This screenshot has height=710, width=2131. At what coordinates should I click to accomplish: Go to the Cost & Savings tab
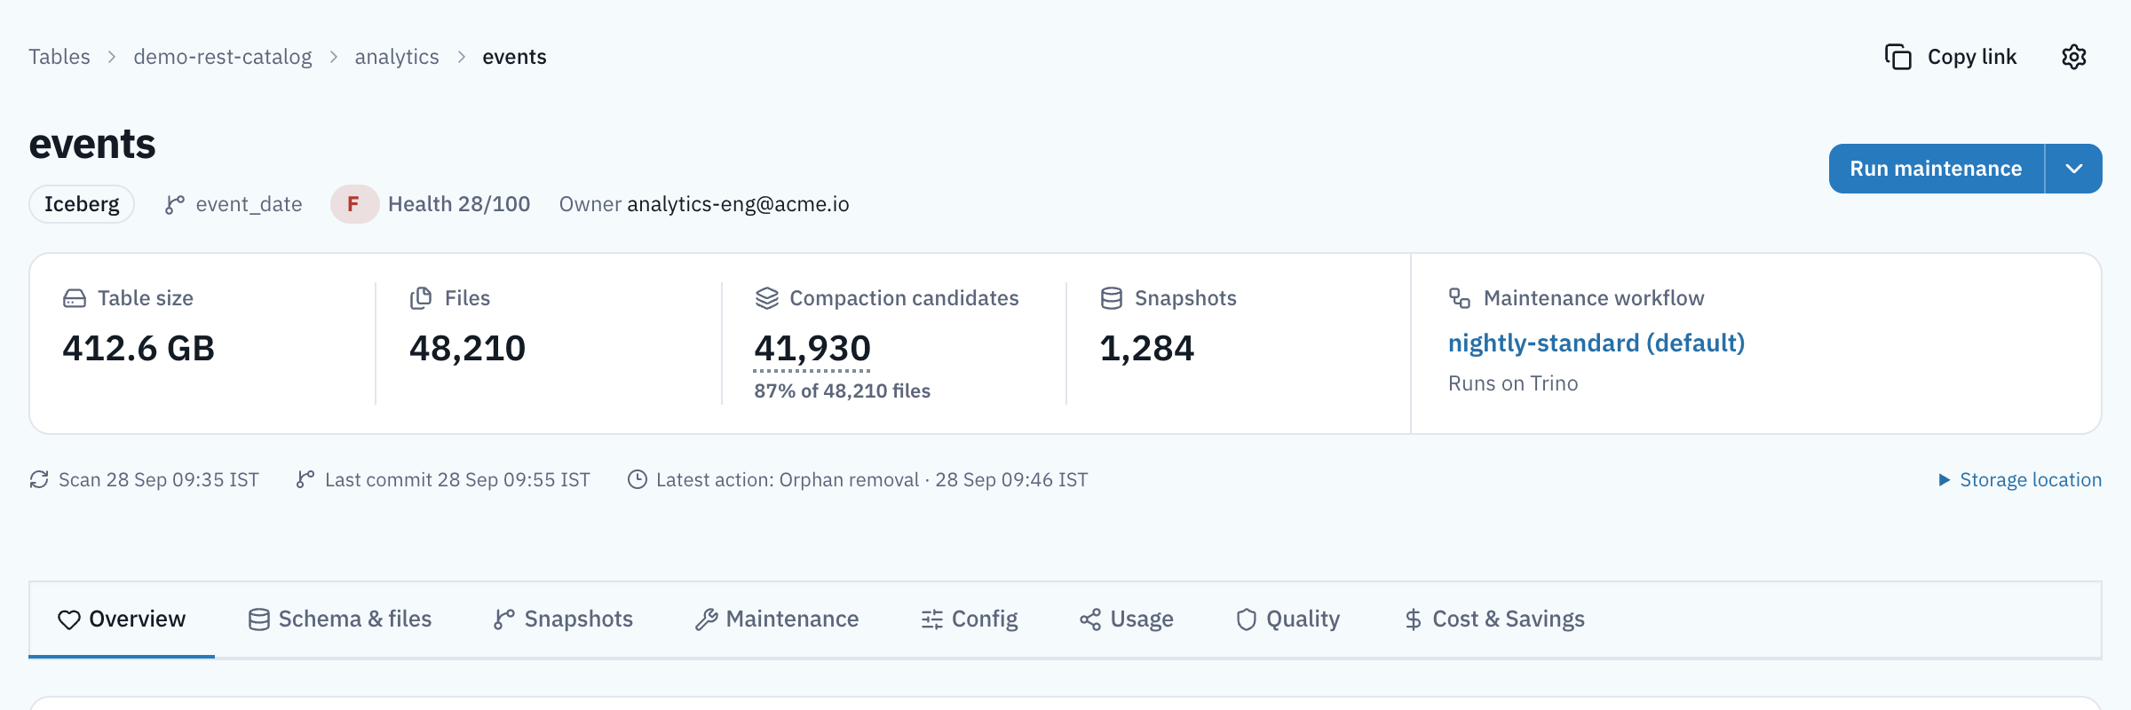(x=1495, y=619)
